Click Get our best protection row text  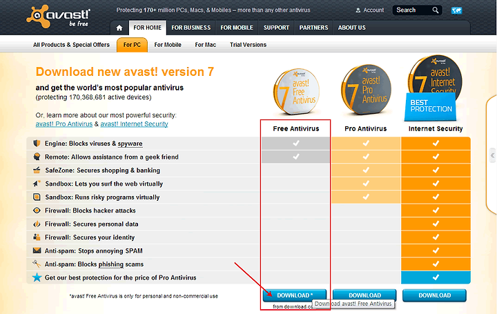[120, 277]
